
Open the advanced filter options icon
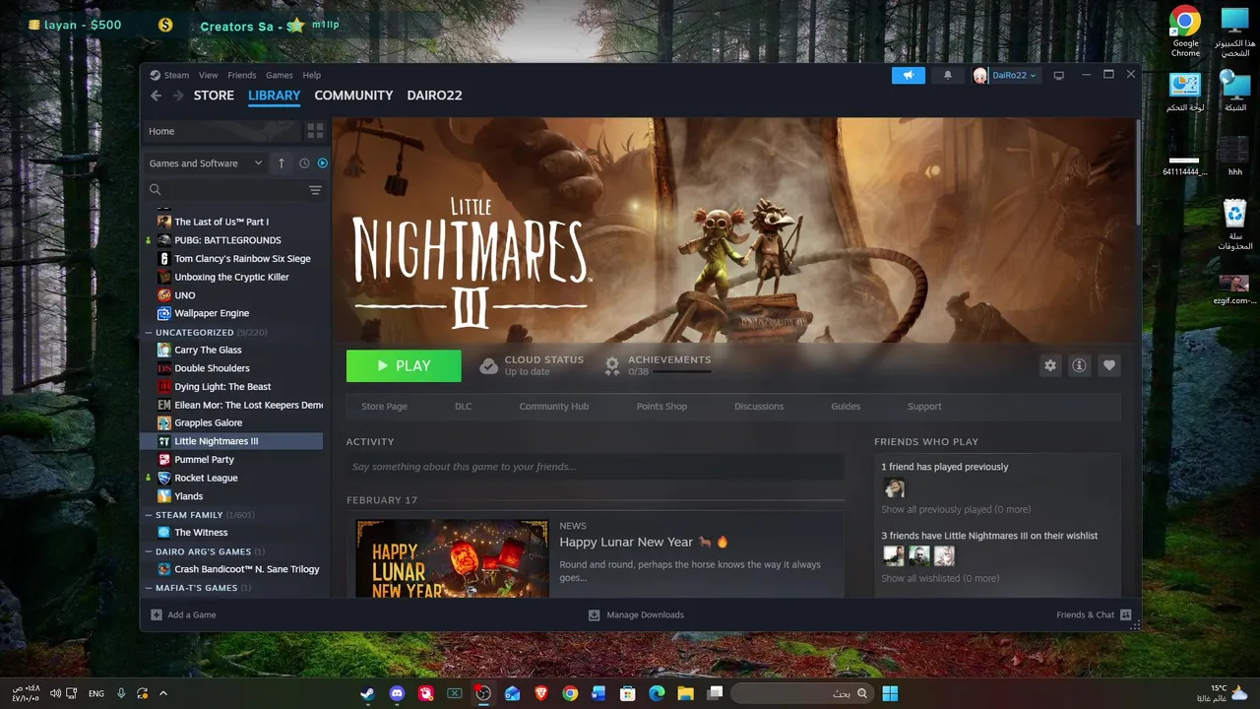[315, 190]
